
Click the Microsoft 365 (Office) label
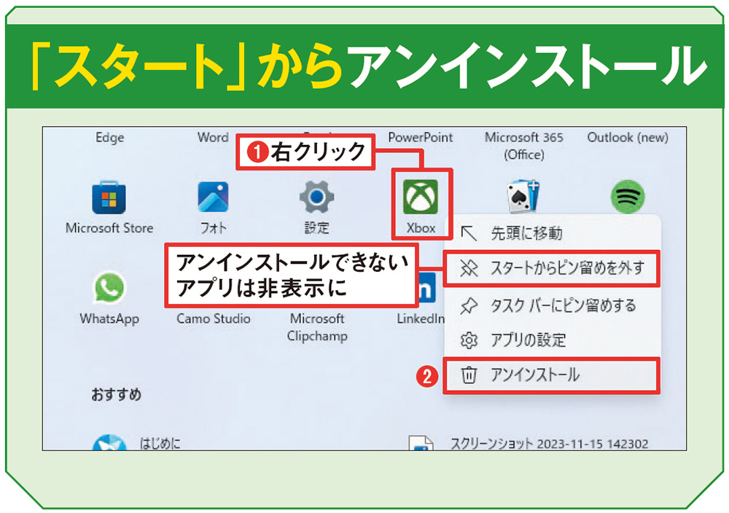pyautogui.click(x=524, y=146)
